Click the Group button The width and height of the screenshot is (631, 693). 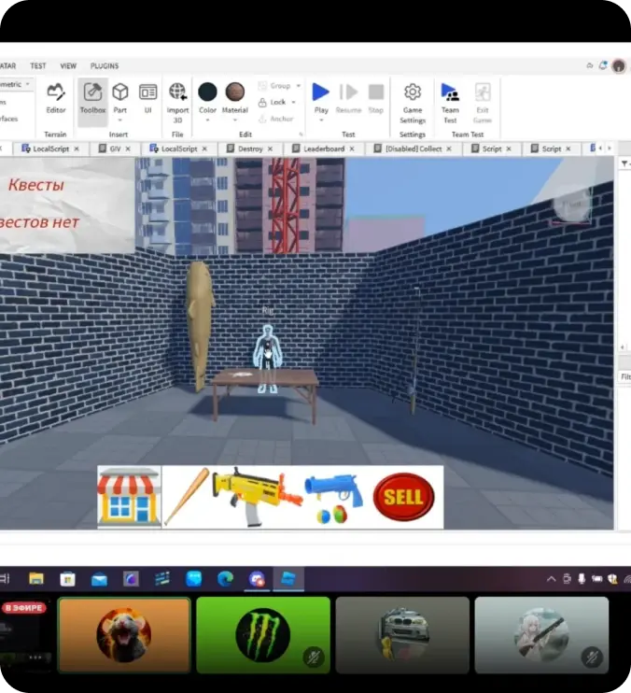[274, 86]
